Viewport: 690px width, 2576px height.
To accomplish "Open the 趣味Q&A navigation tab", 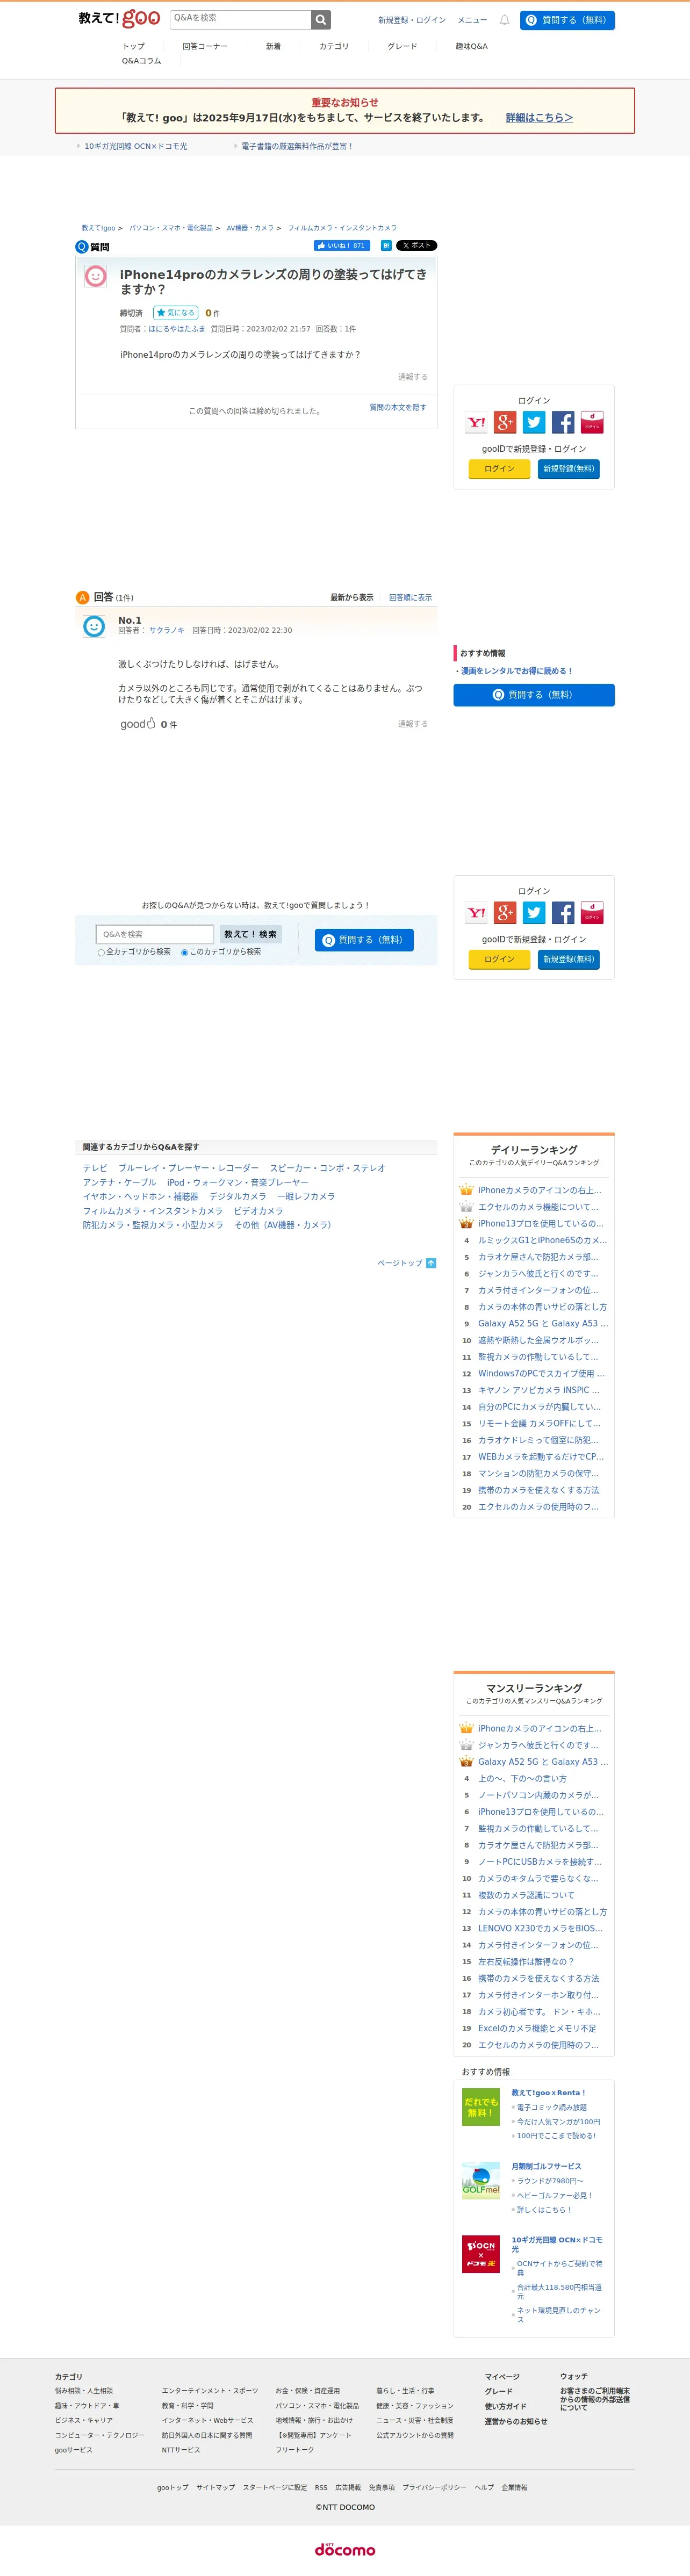I will (472, 46).
